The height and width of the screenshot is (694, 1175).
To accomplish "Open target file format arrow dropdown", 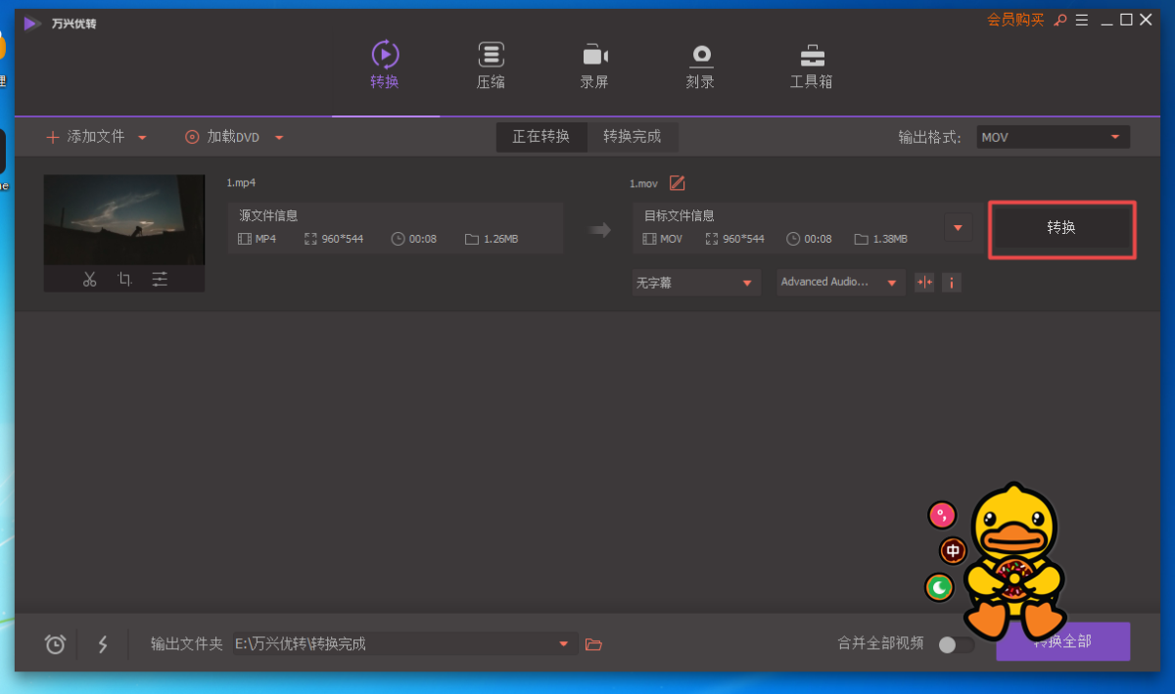I will coord(958,228).
